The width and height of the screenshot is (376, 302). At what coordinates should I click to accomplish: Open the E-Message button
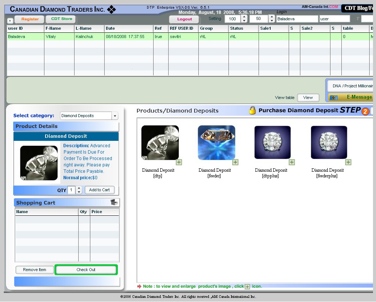coord(351,97)
